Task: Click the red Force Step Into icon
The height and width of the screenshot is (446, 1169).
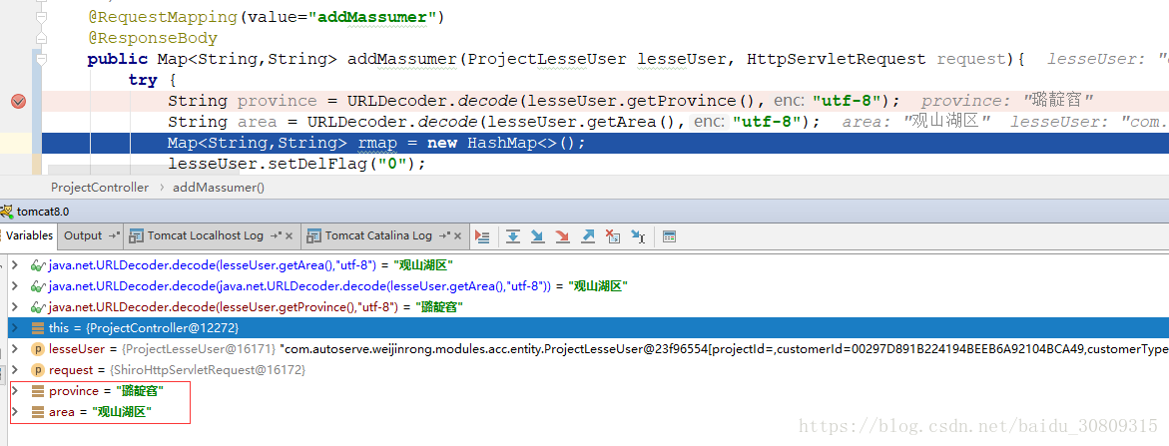Action: point(563,236)
